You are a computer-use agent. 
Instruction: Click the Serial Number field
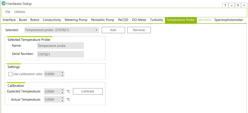pyautogui.click(x=60, y=54)
